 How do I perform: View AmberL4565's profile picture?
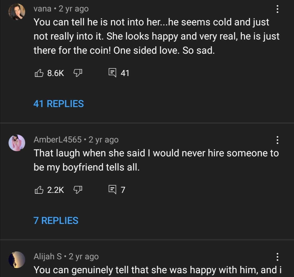pyautogui.click(x=17, y=143)
